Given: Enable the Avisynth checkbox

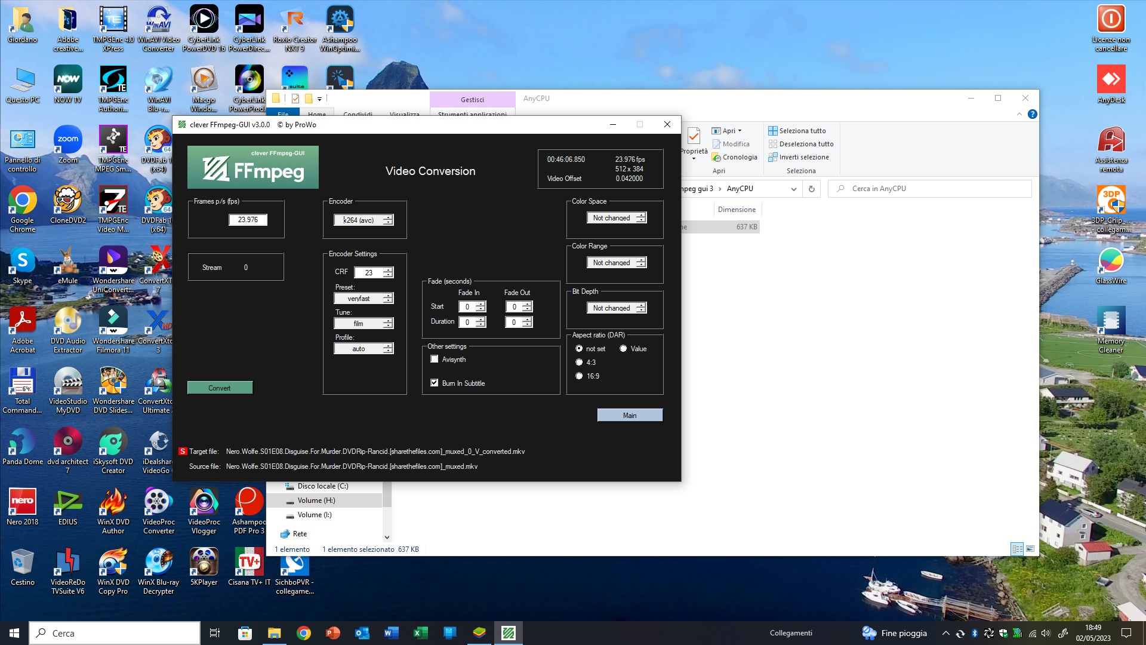Looking at the screenshot, I should point(435,360).
